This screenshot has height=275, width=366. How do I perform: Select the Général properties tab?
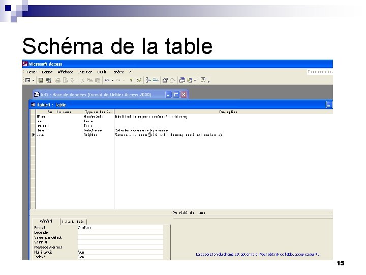tap(46, 221)
